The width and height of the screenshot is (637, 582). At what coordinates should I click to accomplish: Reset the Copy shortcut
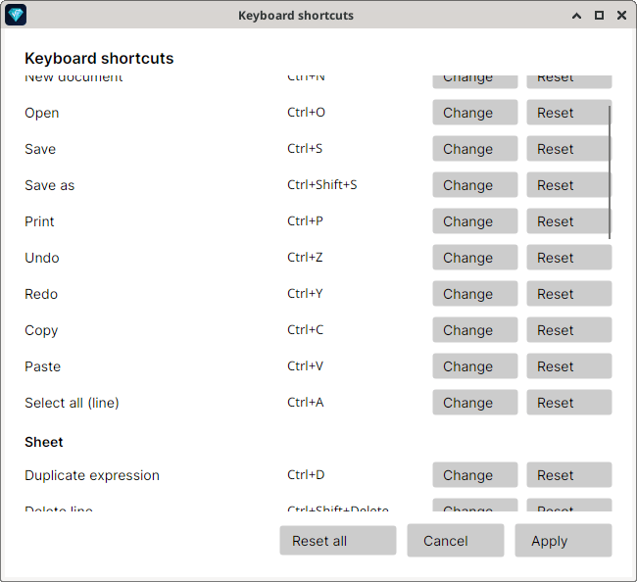pyautogui.click(x=569, y=330)
